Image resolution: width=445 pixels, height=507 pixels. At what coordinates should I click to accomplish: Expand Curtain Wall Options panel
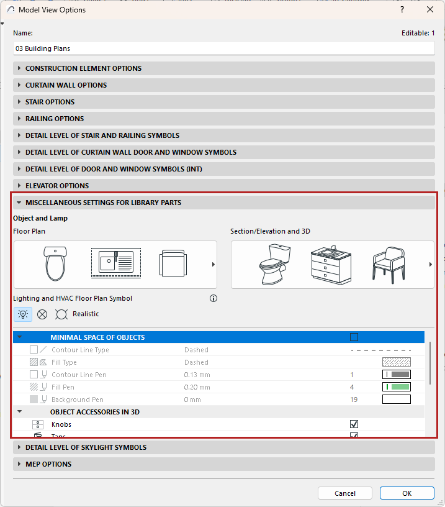224,85
